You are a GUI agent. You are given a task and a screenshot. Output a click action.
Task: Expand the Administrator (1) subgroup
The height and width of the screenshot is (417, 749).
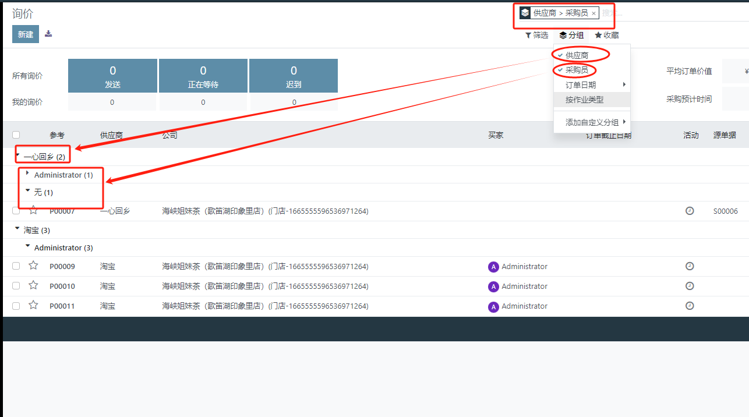tap(58, 175)
